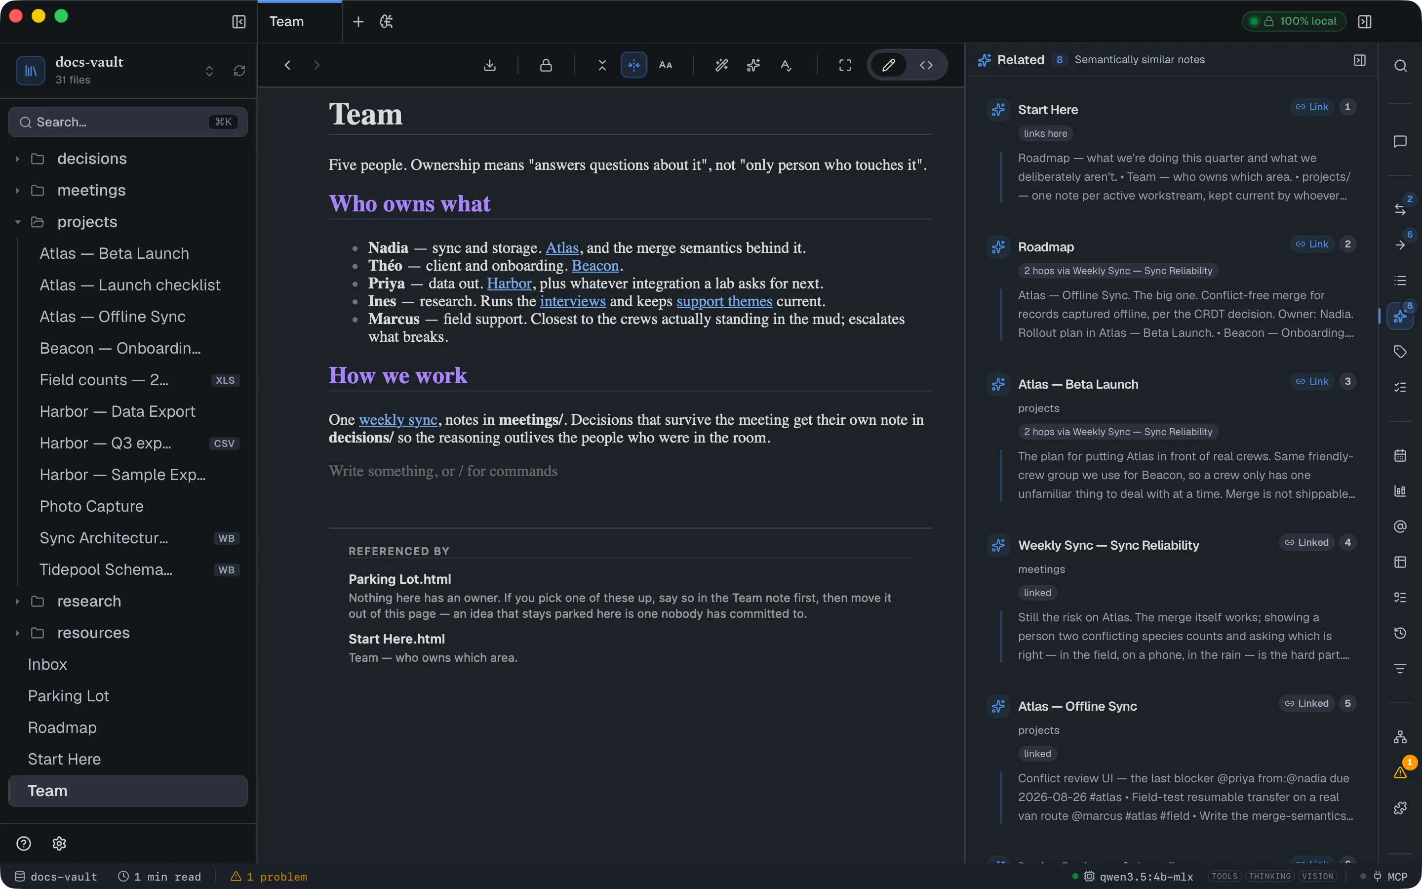
Task: Toggle the focus center mode icon
Action: pyautogui.click(x=633, y=65)
